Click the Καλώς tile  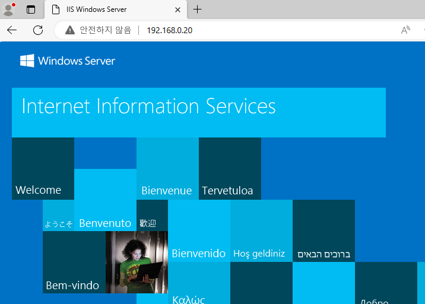[199, 283]
